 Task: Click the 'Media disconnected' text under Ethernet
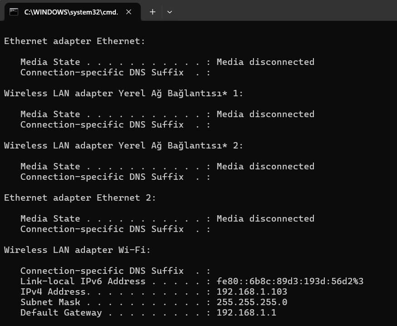point(265,62)
